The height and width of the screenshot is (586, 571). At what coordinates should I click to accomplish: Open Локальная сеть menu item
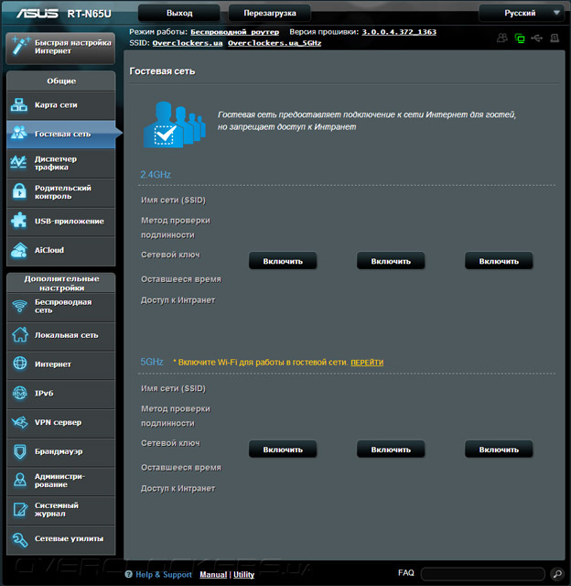(61, 335)
